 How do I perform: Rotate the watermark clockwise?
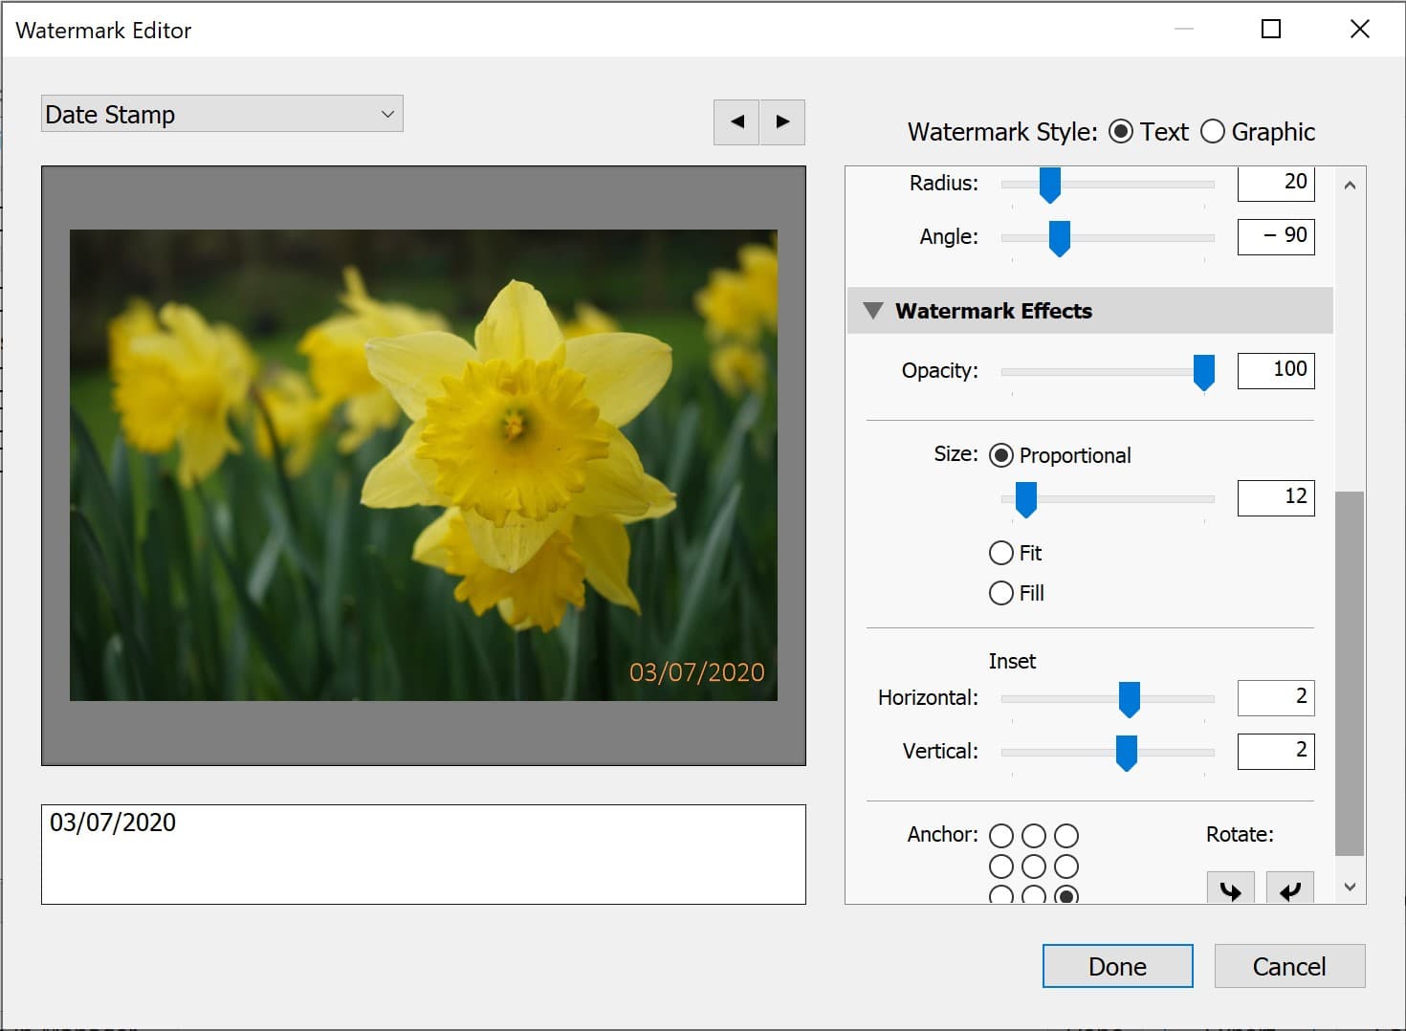1230,891
